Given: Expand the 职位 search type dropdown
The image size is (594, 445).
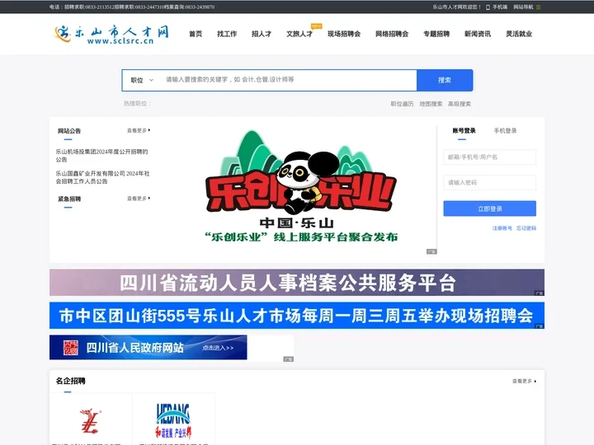Looking at the screenshot, I should [x=142, y=80].
